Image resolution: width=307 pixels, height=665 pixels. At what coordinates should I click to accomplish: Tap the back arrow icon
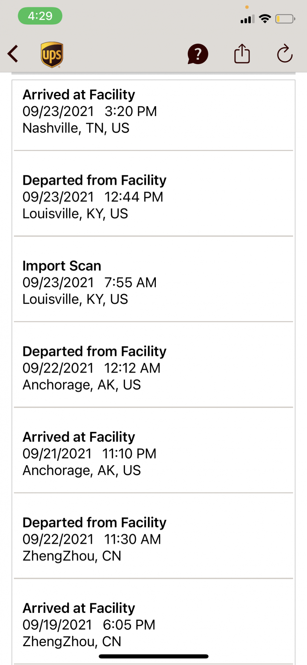coord(13,54)
